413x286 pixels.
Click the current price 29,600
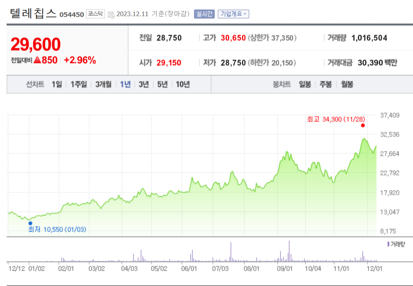35,44
